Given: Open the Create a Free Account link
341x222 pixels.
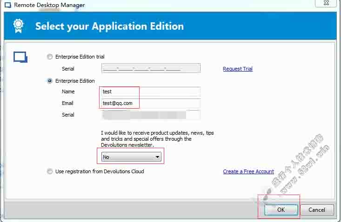Looking at the screenshot, I should click(248, 171).
